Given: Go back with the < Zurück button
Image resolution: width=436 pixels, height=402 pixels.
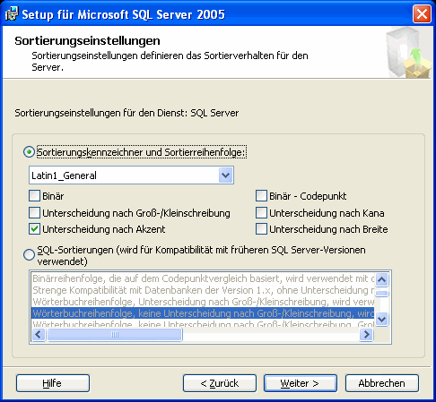Looking at the screenshot, I should 220,383.
